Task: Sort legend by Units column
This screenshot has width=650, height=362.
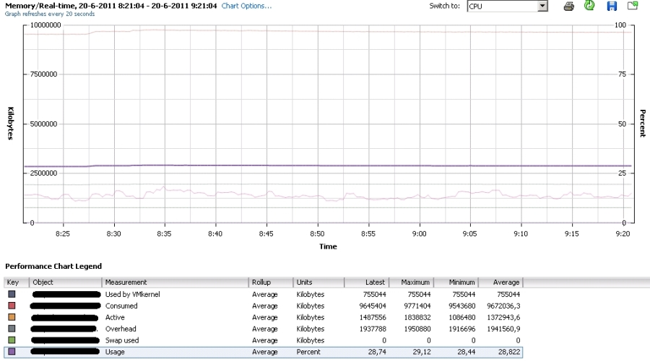Action: tap(318, 283)
